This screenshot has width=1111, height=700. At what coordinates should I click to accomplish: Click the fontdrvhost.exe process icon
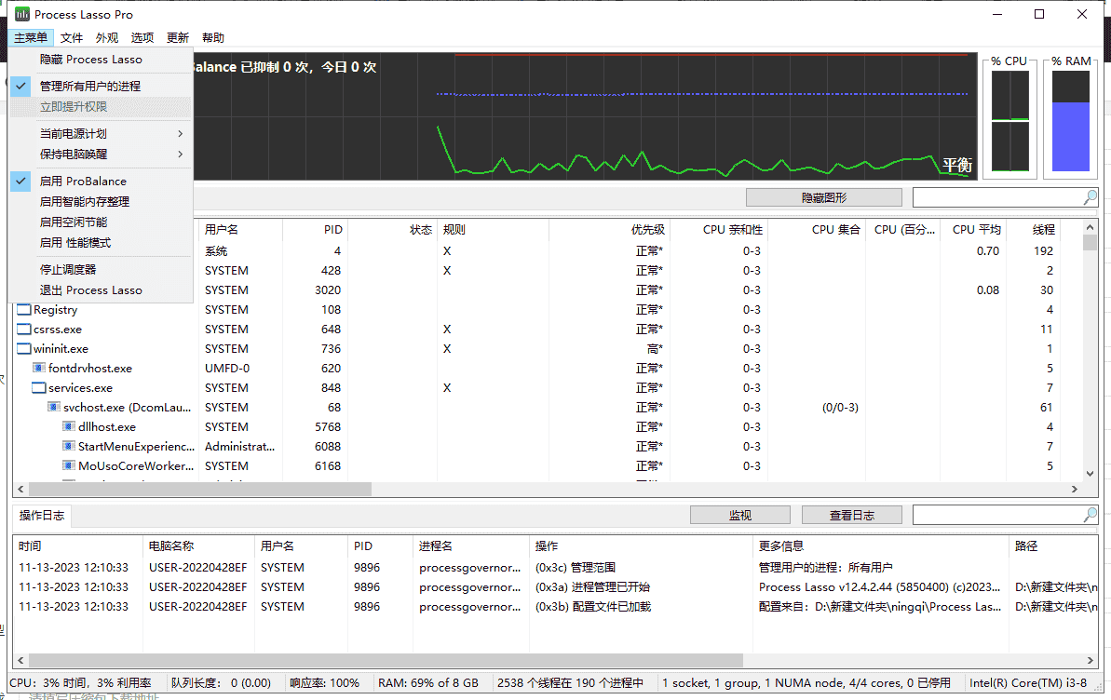point(39,369)
